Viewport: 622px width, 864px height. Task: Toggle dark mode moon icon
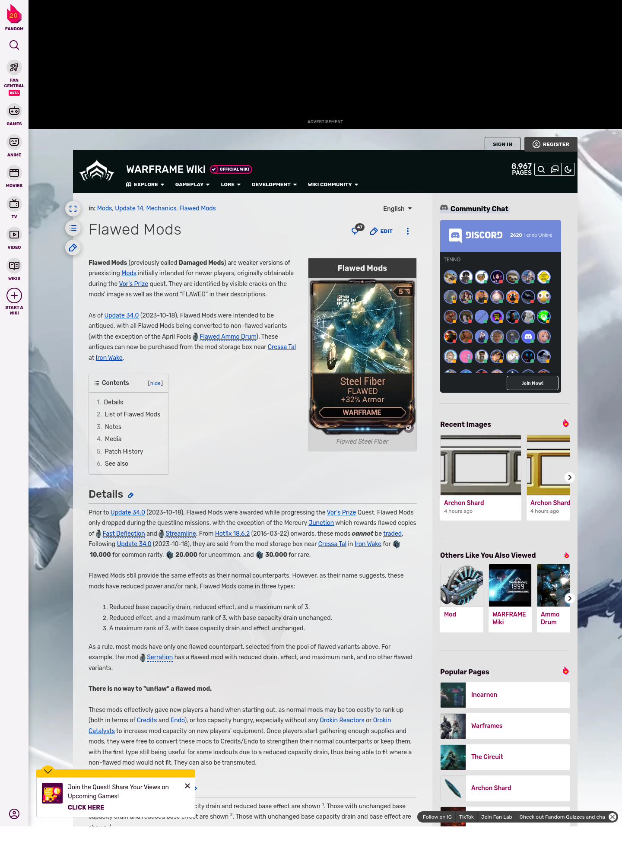click(568, 169)
